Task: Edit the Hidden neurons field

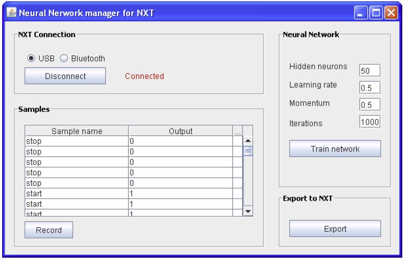Action: coord(370,70)
